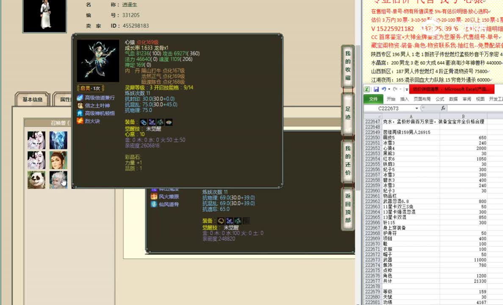
Task: Save the Excel workbook via quick access icon
Action: (376, 89)
